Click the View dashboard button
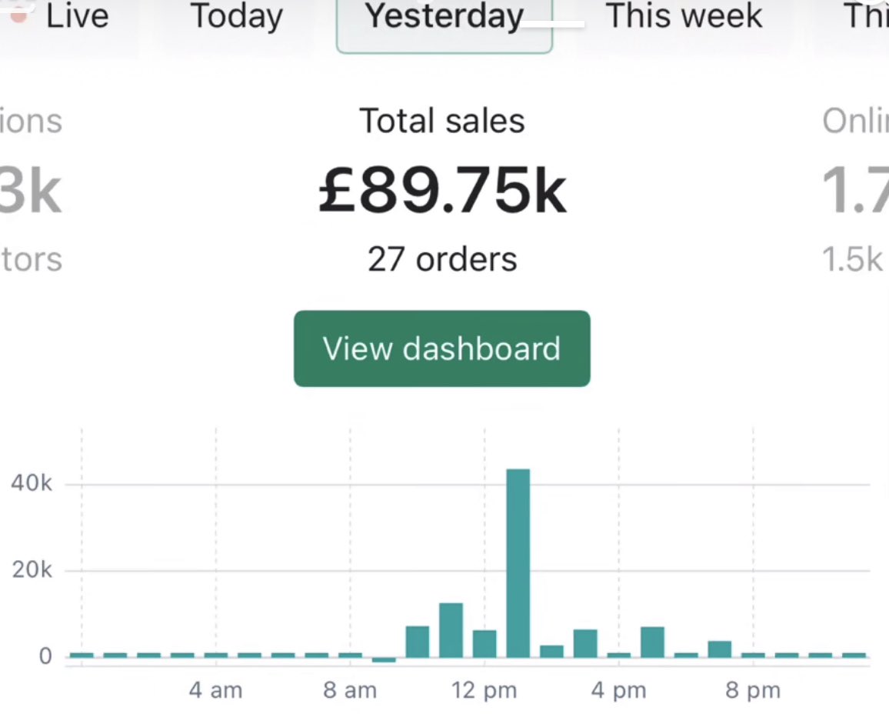 coord(441,349)
